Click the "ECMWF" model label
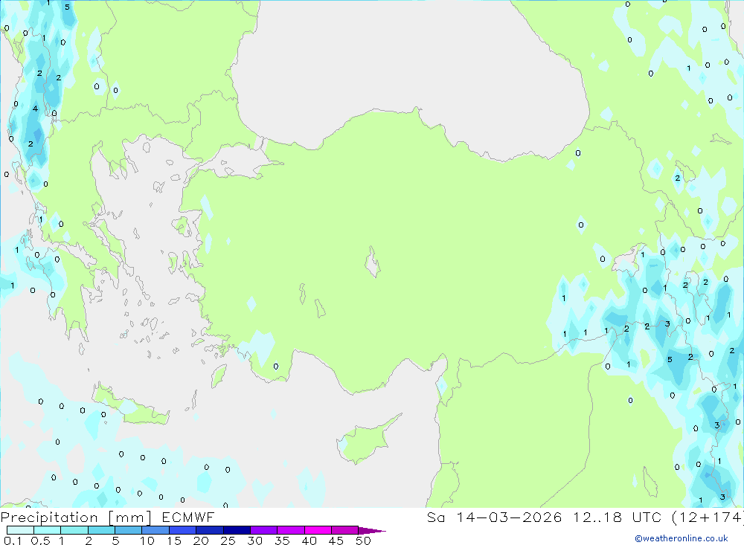 point(188,517)
